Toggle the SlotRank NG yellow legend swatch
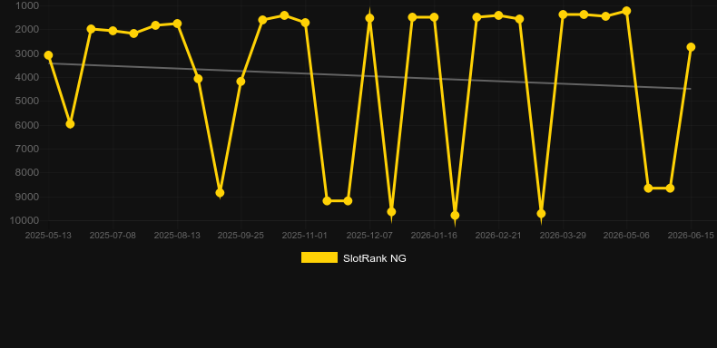Screen dimensions: 717x348 pos(319,257)
